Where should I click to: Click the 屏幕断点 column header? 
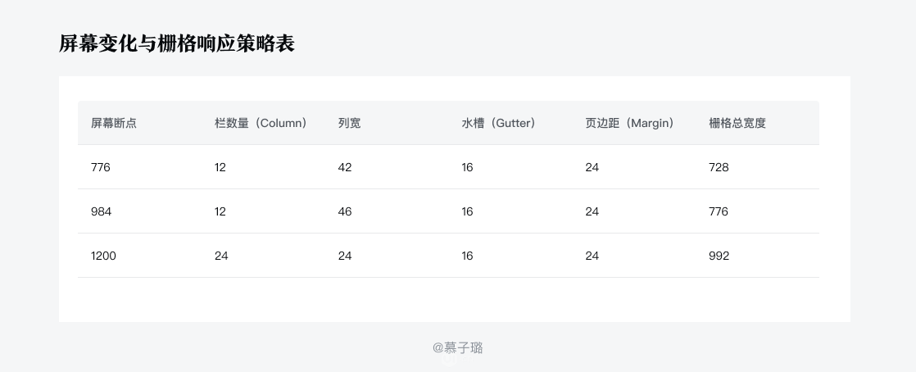[x=114, y=123]
